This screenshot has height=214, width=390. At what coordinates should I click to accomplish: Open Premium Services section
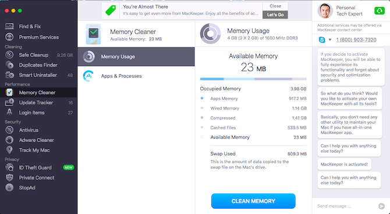38,37
